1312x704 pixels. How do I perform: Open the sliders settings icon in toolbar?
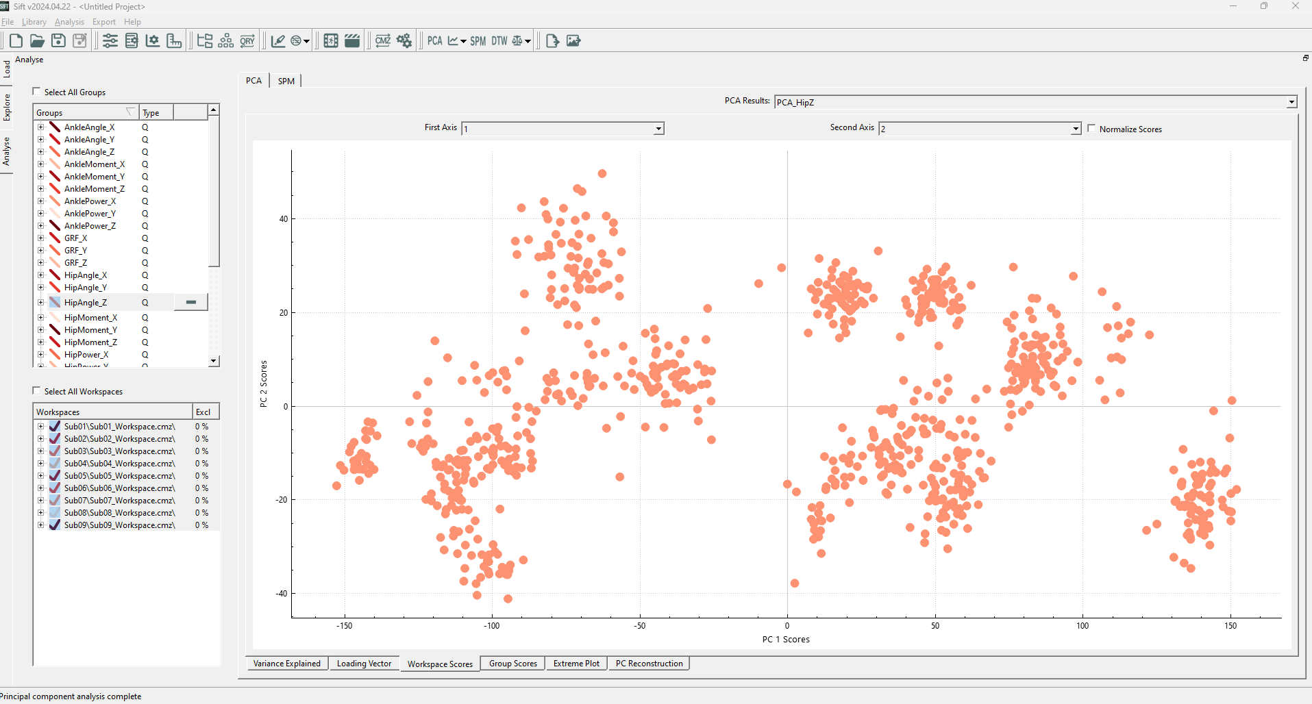110,41
